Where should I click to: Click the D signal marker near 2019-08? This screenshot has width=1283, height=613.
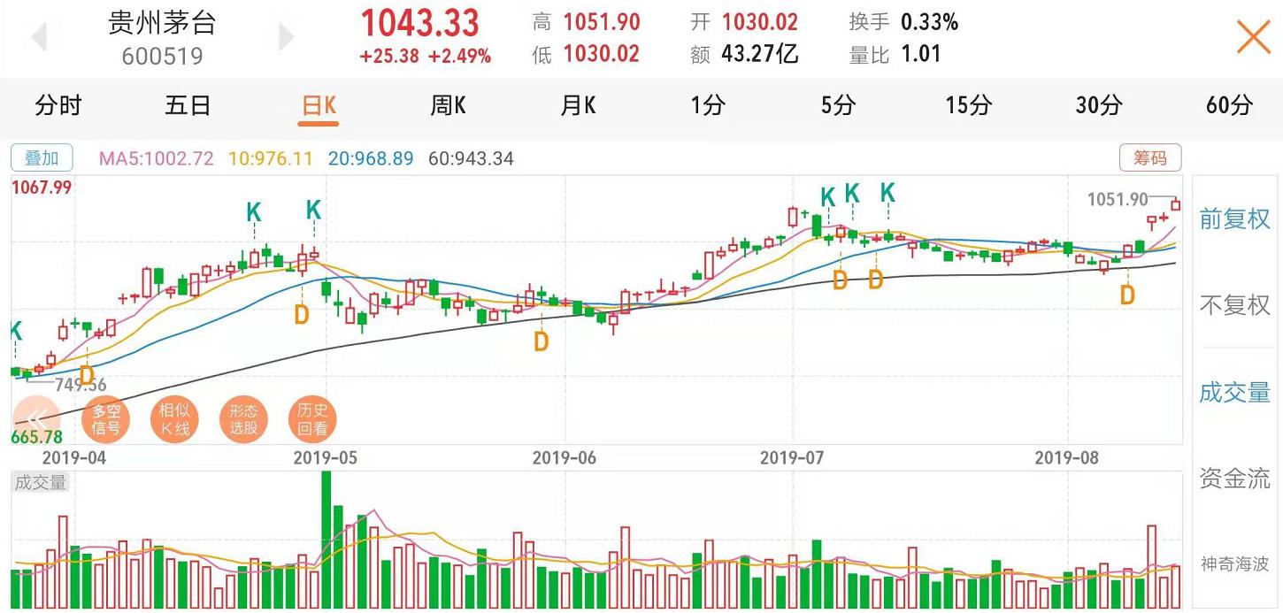pyautogui.click(x=1127, y=295)
